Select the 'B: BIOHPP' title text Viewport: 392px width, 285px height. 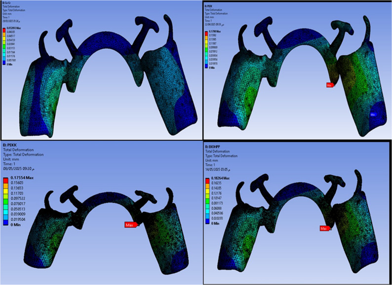click(x=212, y=147)
